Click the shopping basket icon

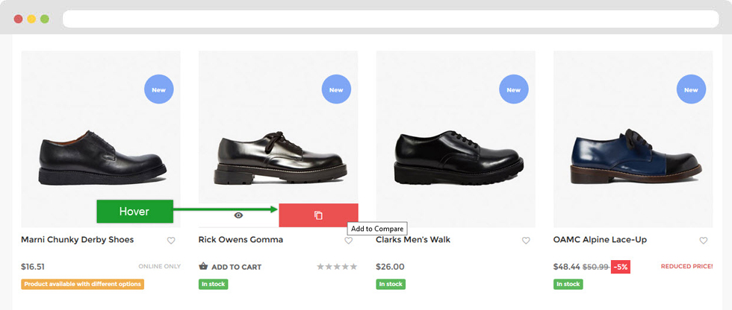tap(203, 266)
